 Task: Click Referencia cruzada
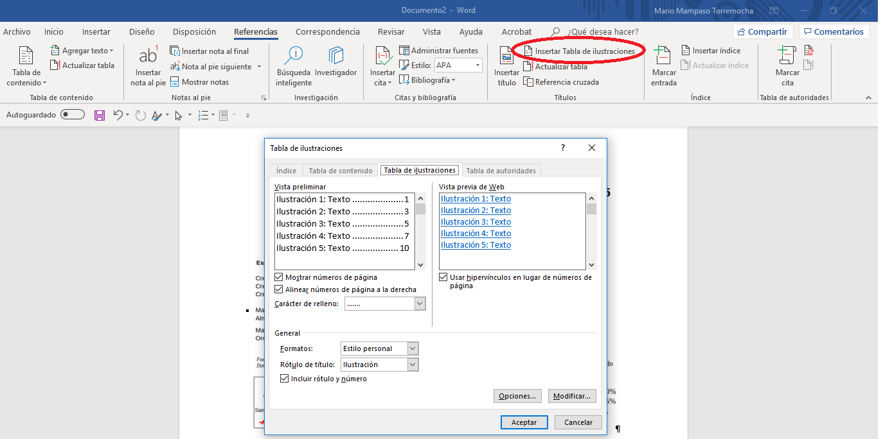(x=561, y=82)
